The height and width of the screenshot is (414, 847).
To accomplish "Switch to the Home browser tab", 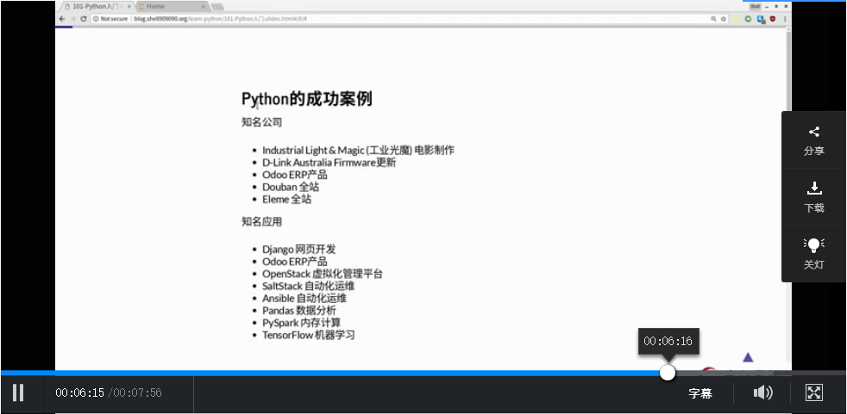I will tap(170, 7).
